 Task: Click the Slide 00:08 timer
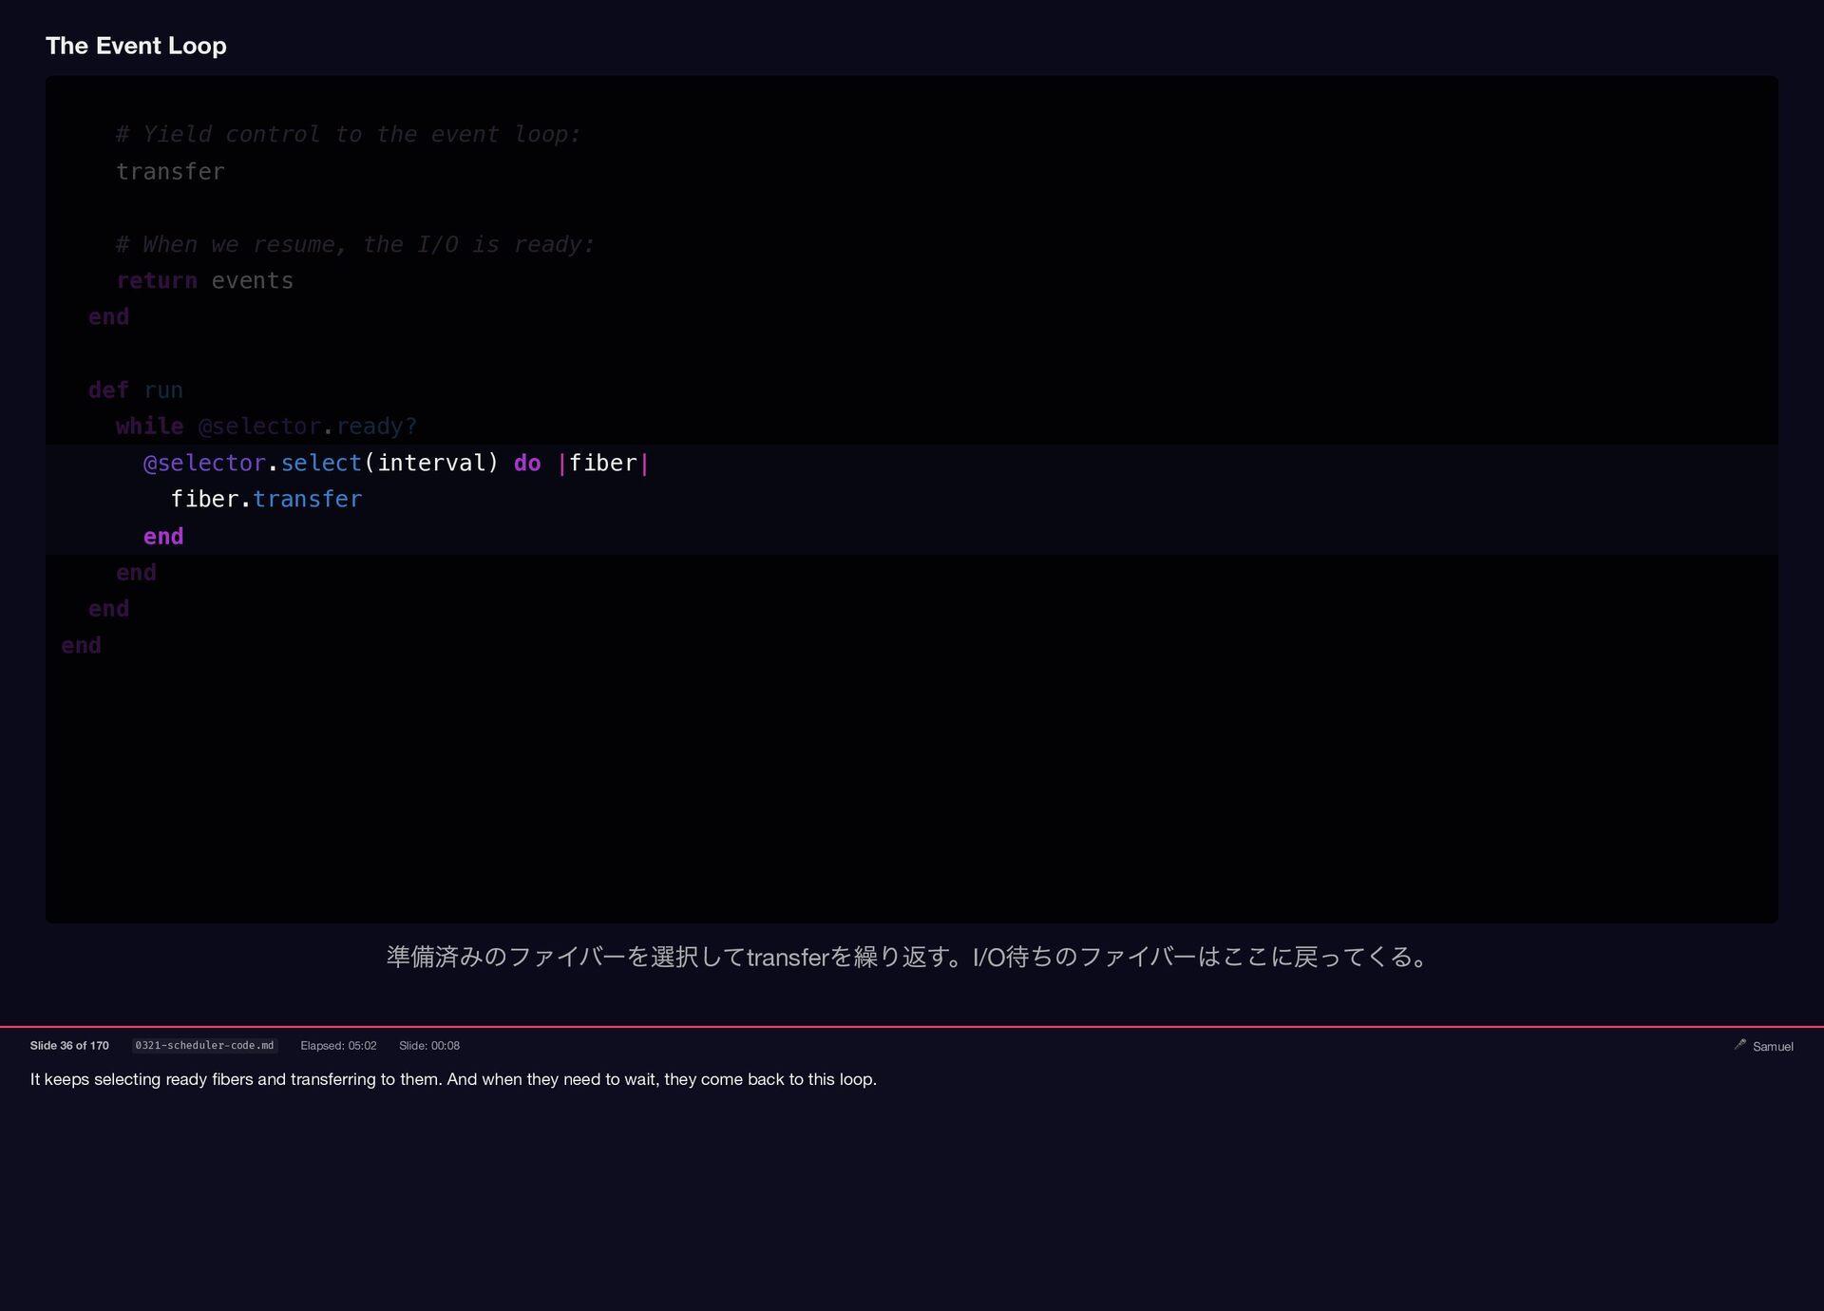click(x=429, y=1045)
